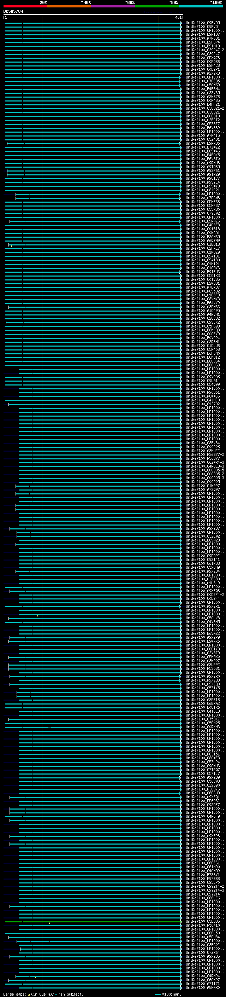Click hit UniRef100_B9F4C8

click(x=203, y=65)
